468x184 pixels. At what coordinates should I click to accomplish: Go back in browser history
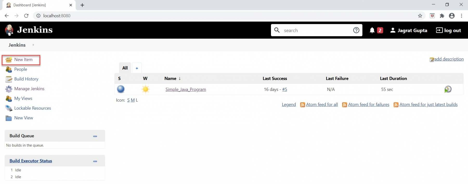[x=7, y=16]
